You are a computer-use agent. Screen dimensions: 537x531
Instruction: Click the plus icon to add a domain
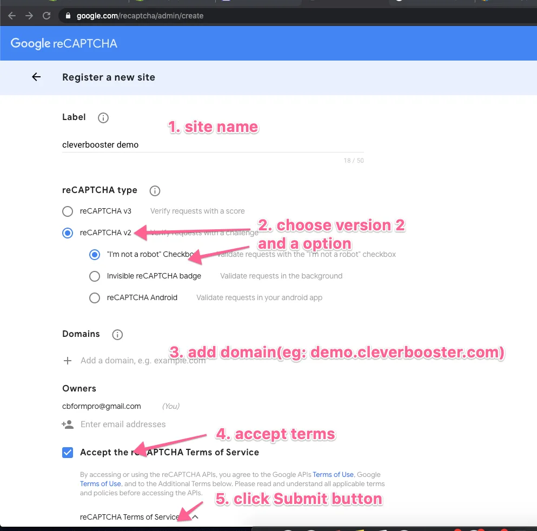tap(68, 361)
